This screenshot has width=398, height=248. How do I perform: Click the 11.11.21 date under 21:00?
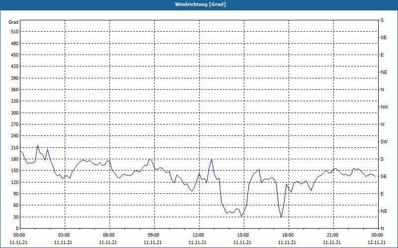coord(332,243)
